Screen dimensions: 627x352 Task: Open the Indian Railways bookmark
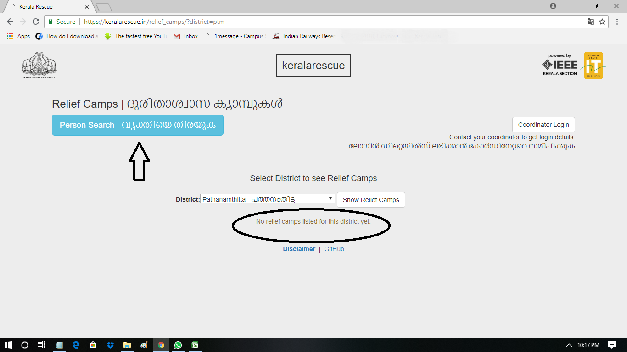(x=304, y=36)
